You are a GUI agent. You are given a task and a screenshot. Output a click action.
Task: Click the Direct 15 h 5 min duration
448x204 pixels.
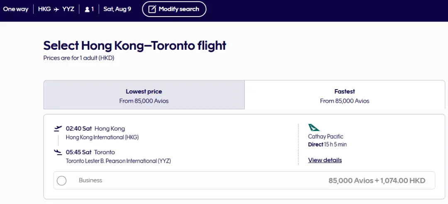point(327,145)
